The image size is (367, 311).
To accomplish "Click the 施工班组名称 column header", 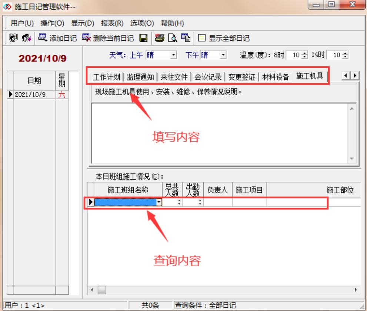I will (128, 190).
